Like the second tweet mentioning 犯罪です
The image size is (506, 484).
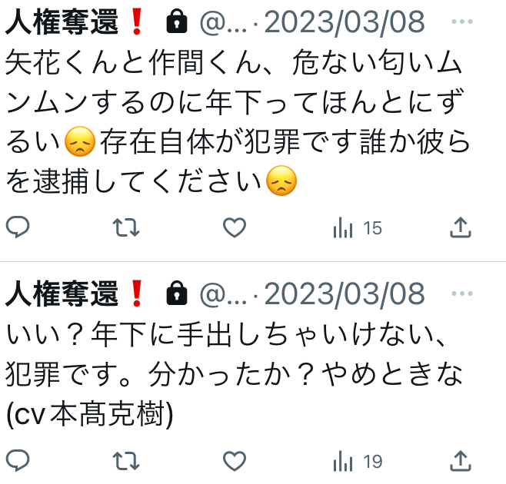235,461
